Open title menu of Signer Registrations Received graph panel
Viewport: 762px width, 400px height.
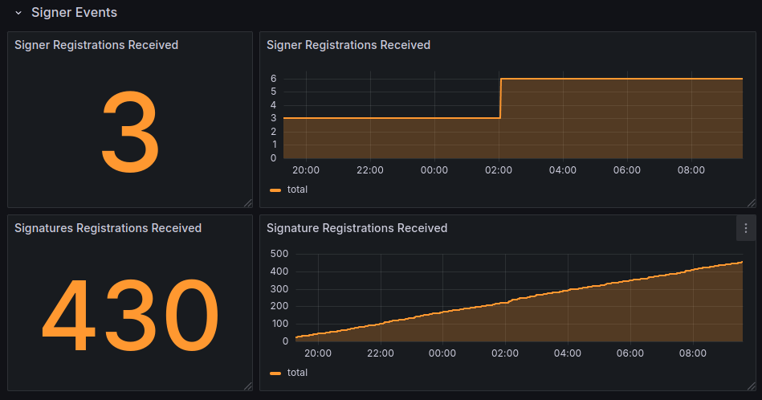click(348, 45)
